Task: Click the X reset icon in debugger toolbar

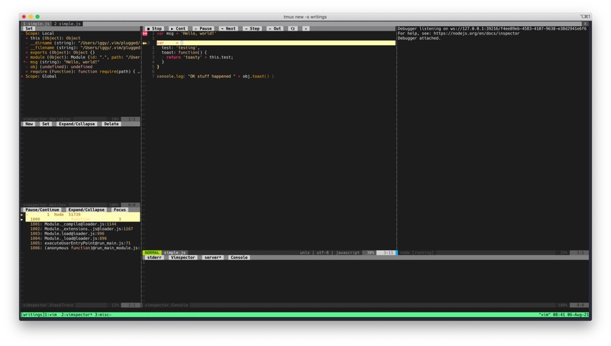Action: click(x=306, y=28)
